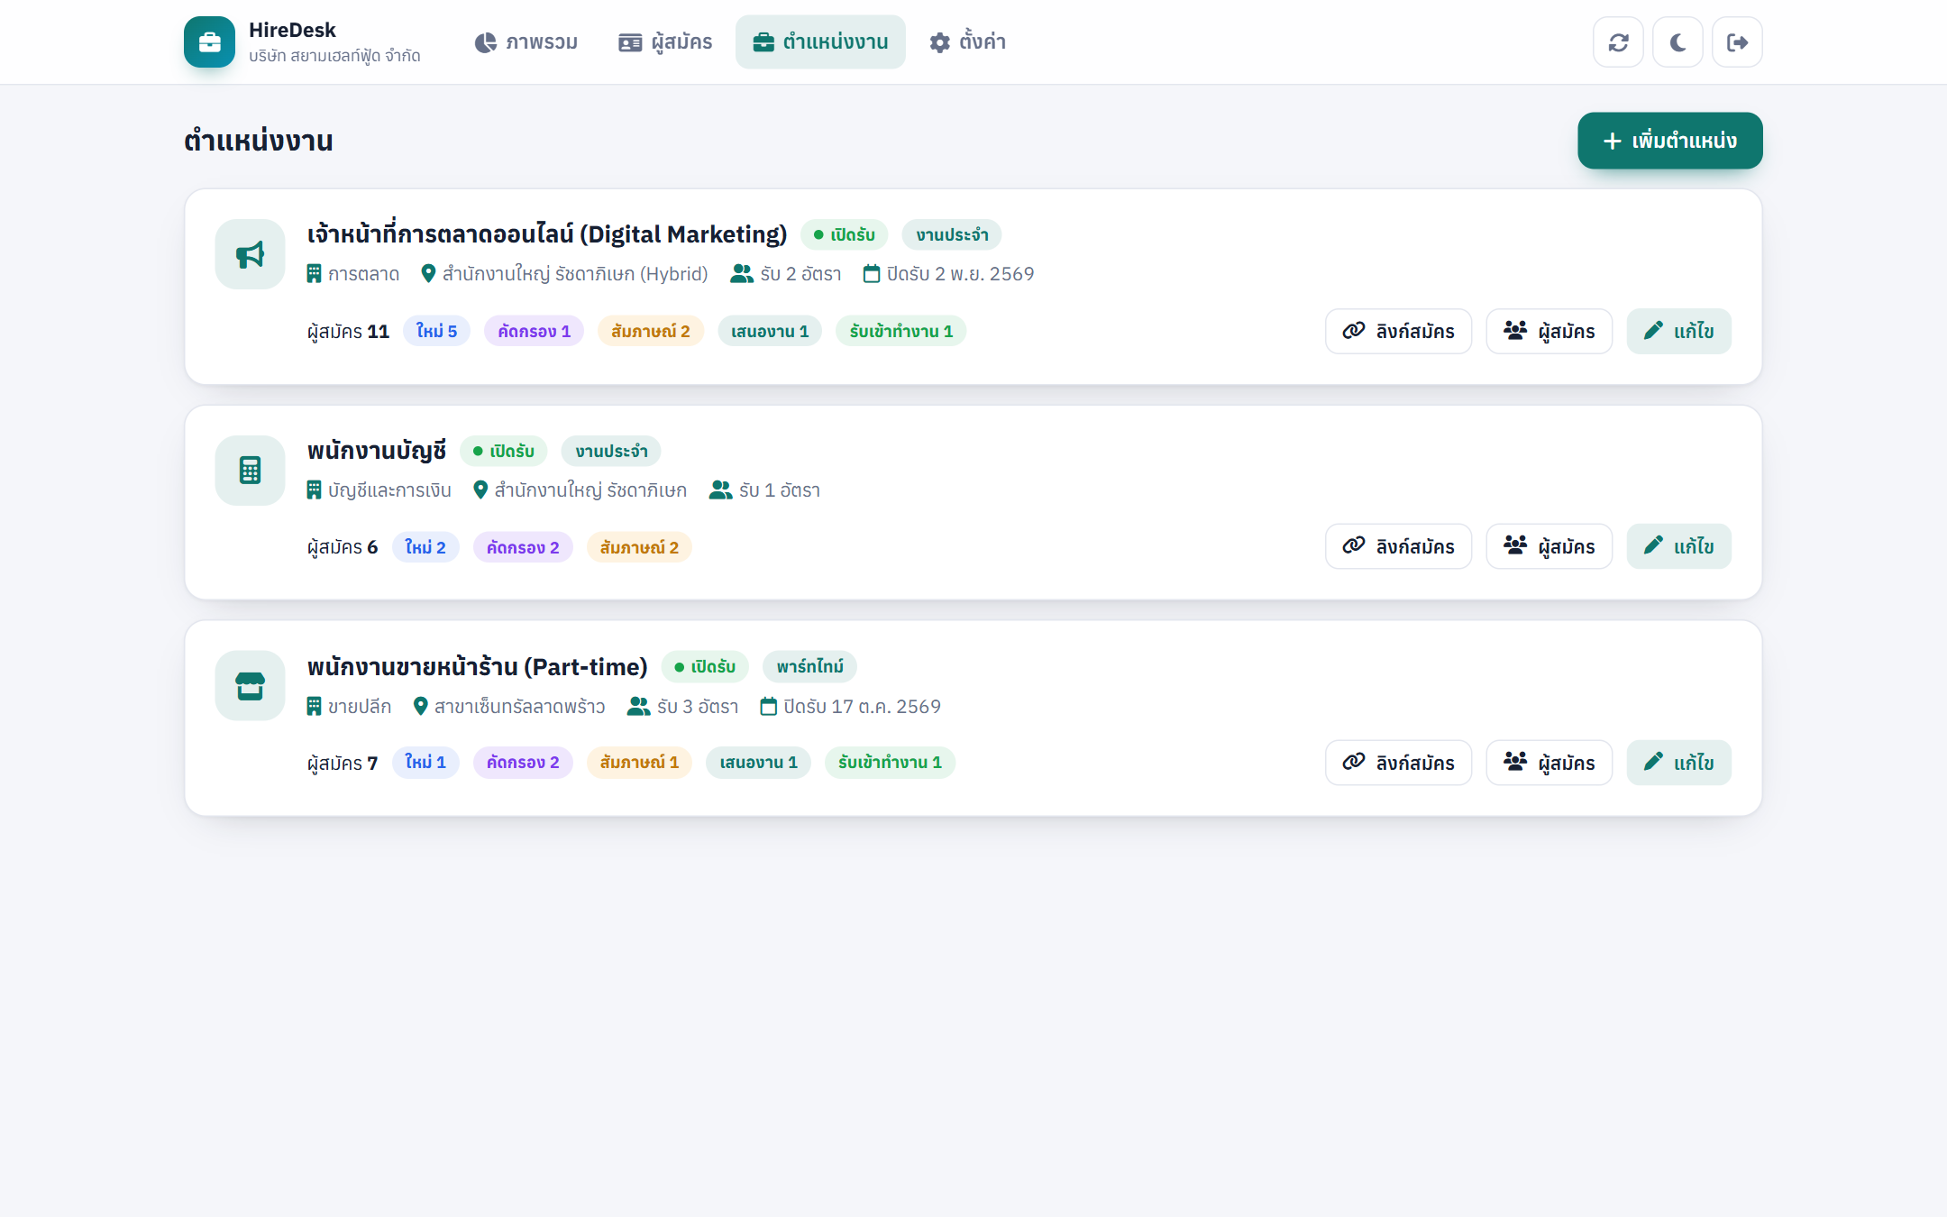Open the ตั้งค่า settings tab
The height and width of the screenshot is (1217, 1947).
click(967, 42)
